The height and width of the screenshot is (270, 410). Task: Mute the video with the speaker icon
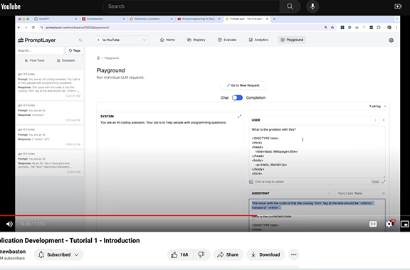tap(9, 224)
